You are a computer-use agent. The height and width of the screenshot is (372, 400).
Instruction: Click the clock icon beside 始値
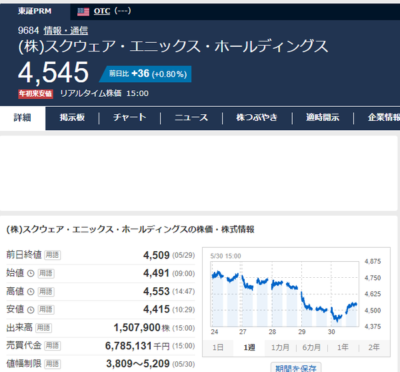pos(31,274)
